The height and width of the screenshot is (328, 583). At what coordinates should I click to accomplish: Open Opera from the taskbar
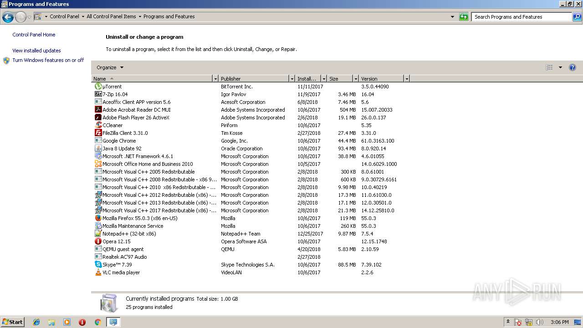click(82, 322)
